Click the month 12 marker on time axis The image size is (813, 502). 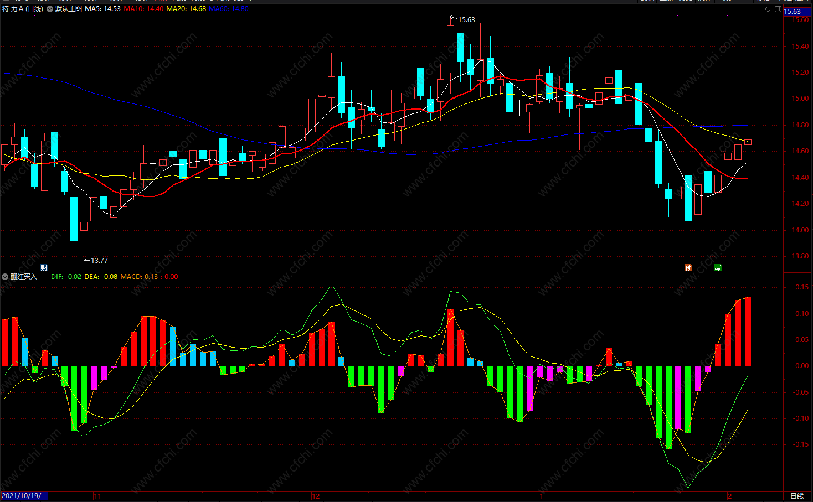point(316,496)
